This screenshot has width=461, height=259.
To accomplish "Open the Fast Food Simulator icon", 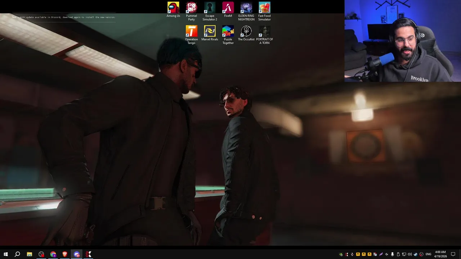I will pos(264,12).
